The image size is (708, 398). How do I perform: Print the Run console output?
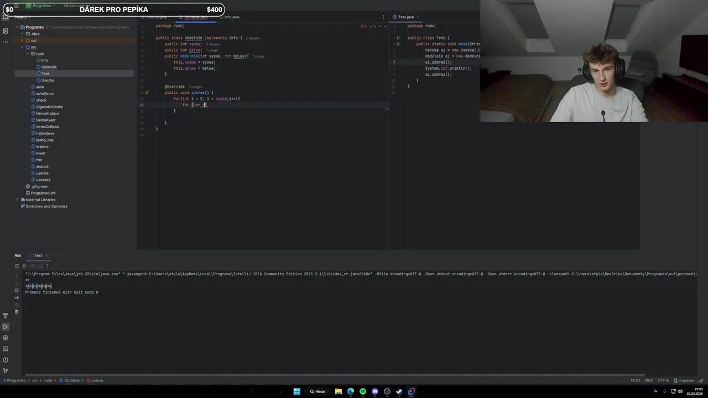pyautogui.click(x=17, y=305)
